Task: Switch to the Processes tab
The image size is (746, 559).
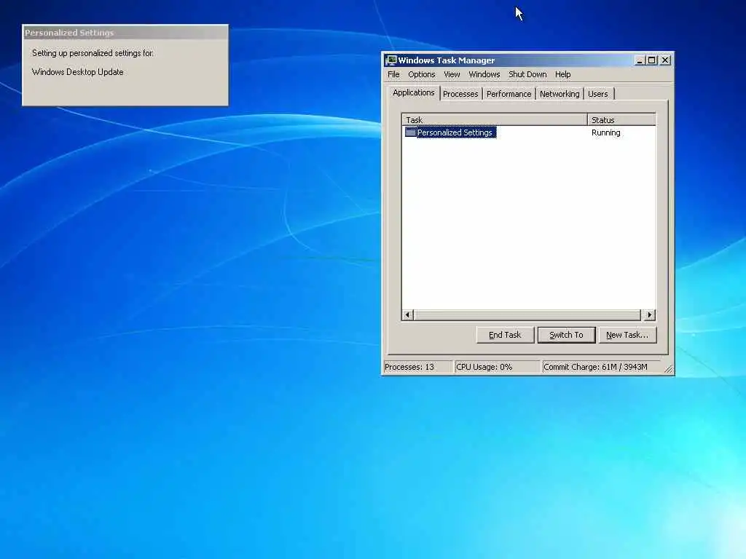Action: (x=460, y=94)
